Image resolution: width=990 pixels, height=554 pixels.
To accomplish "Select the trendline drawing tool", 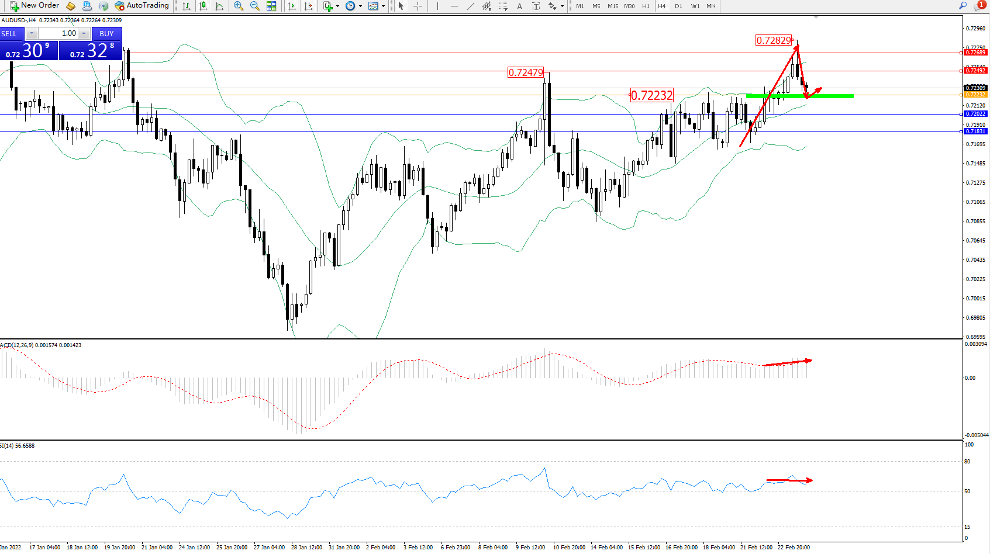I will 470,6.
